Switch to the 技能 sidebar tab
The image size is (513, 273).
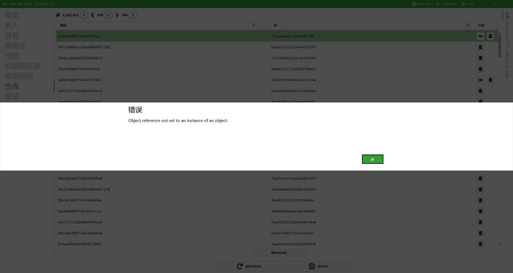click(x=12, y=56)
